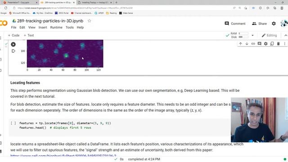Run the image output cell

pyautogui.click(x=13, y=44)
